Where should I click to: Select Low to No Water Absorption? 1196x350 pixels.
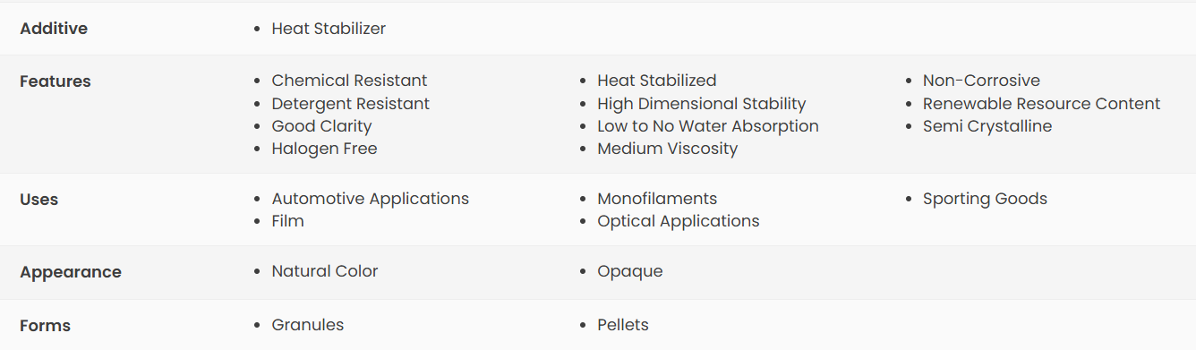708,126
